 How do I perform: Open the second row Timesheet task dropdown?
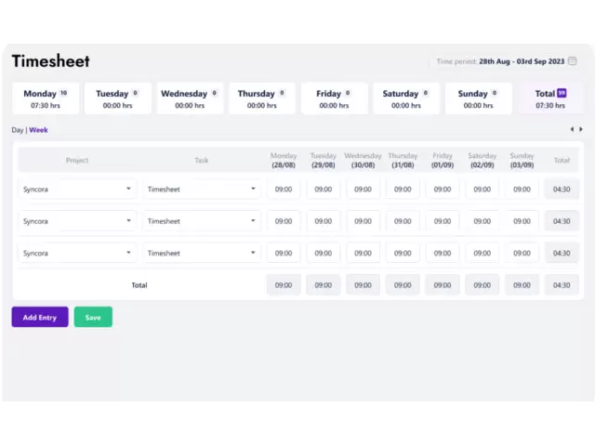pyautogui.click(x=202, y=221)
